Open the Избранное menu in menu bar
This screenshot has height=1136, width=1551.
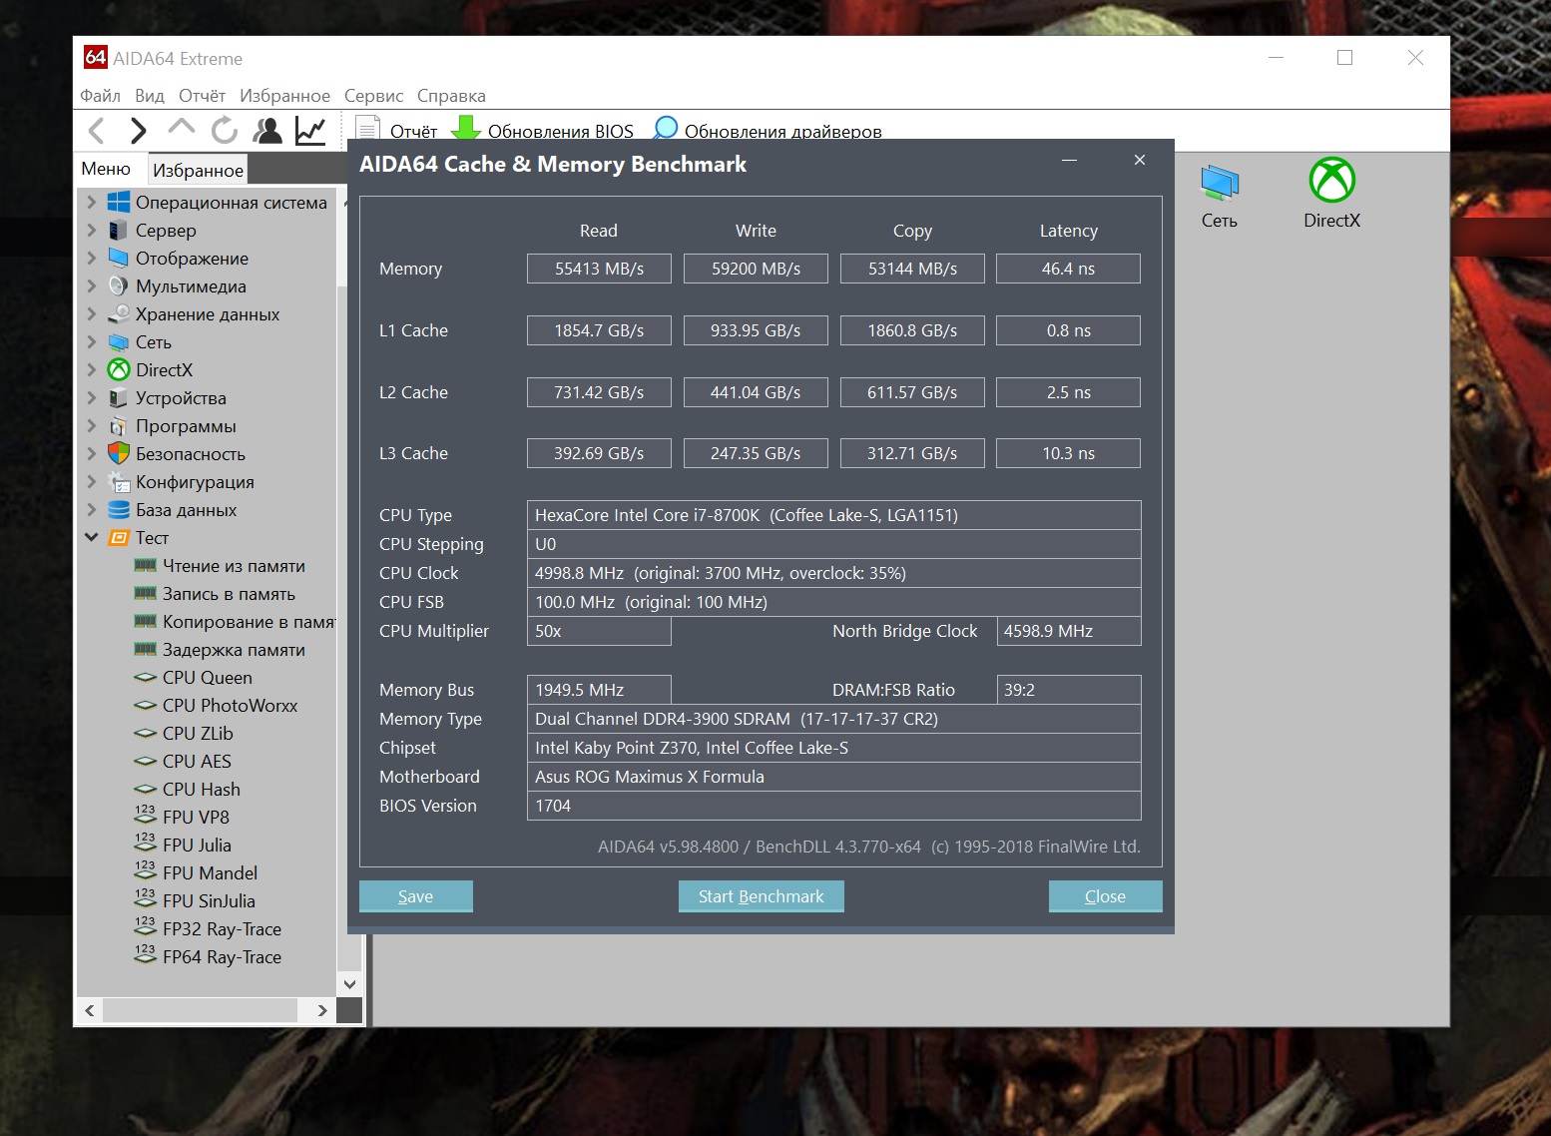[284, 96]
